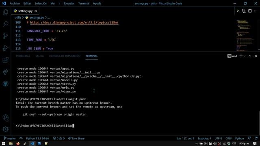Screen dimensions: 260x146
Task: Switch to the SALIDA panel tab
Action: [x=39, y=56]
